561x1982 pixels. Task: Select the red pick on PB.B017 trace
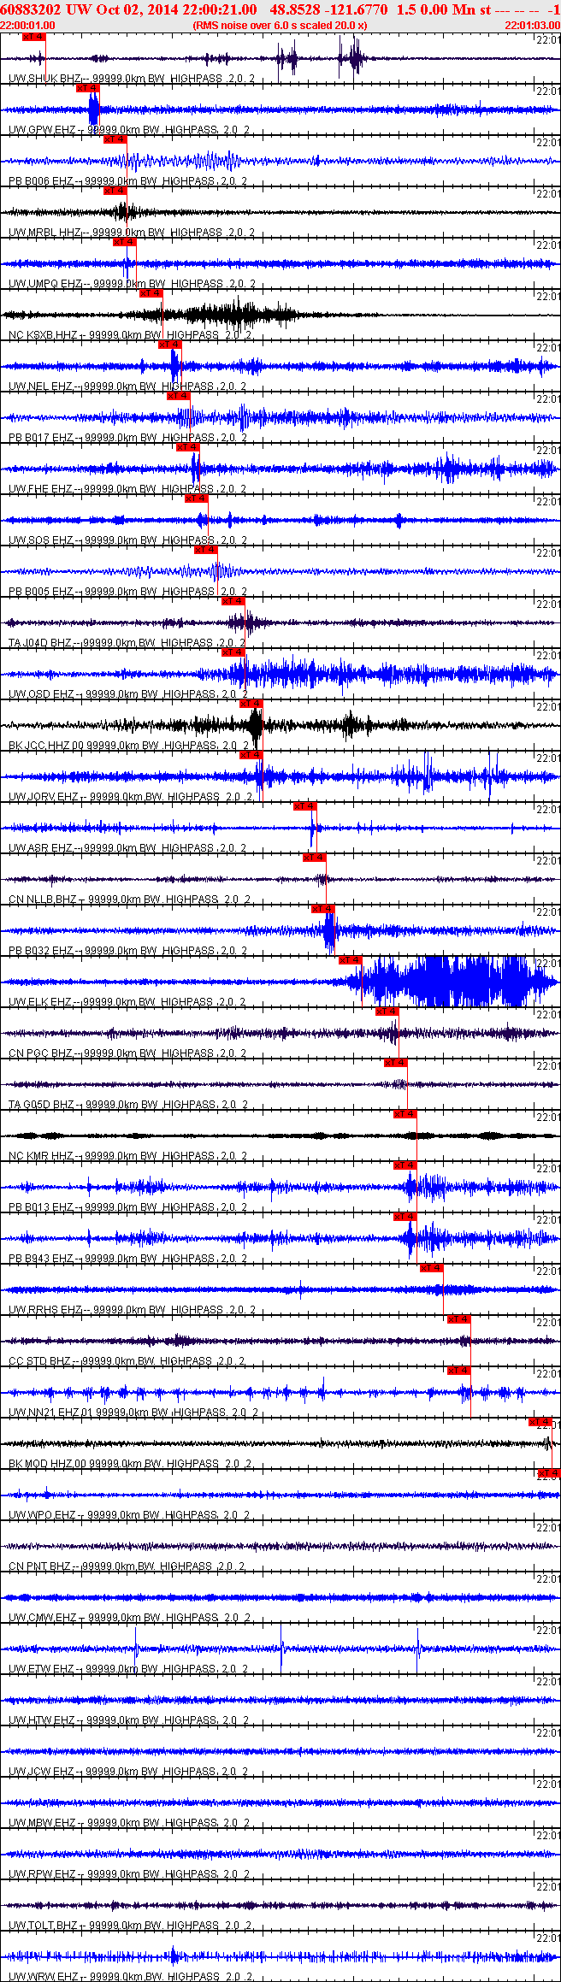178,396
